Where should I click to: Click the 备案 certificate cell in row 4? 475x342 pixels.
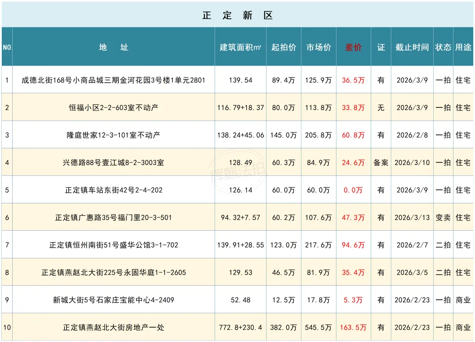[x=381, y=163]
